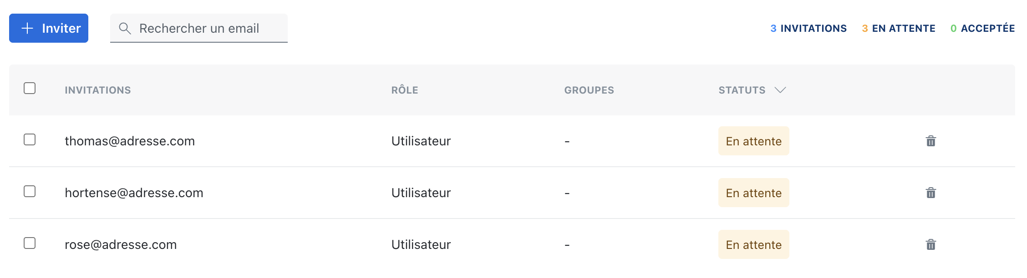The image size is (1027, 278).
Task: Click the search magnifier icon
Action: 125,29
